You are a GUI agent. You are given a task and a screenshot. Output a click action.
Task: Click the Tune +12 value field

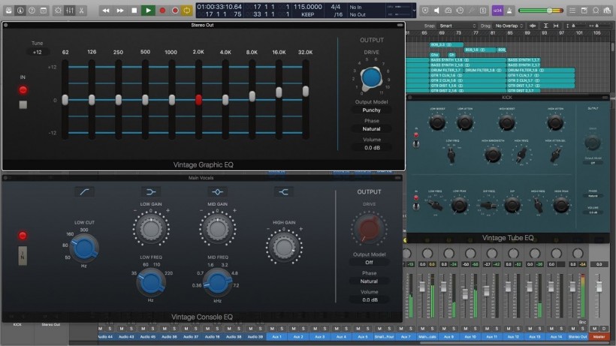pos(37,53)
